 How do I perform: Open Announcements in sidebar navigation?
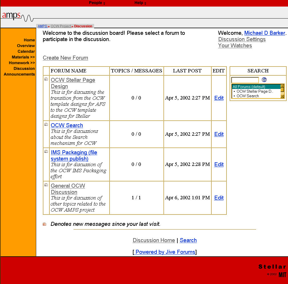[19, 74]
